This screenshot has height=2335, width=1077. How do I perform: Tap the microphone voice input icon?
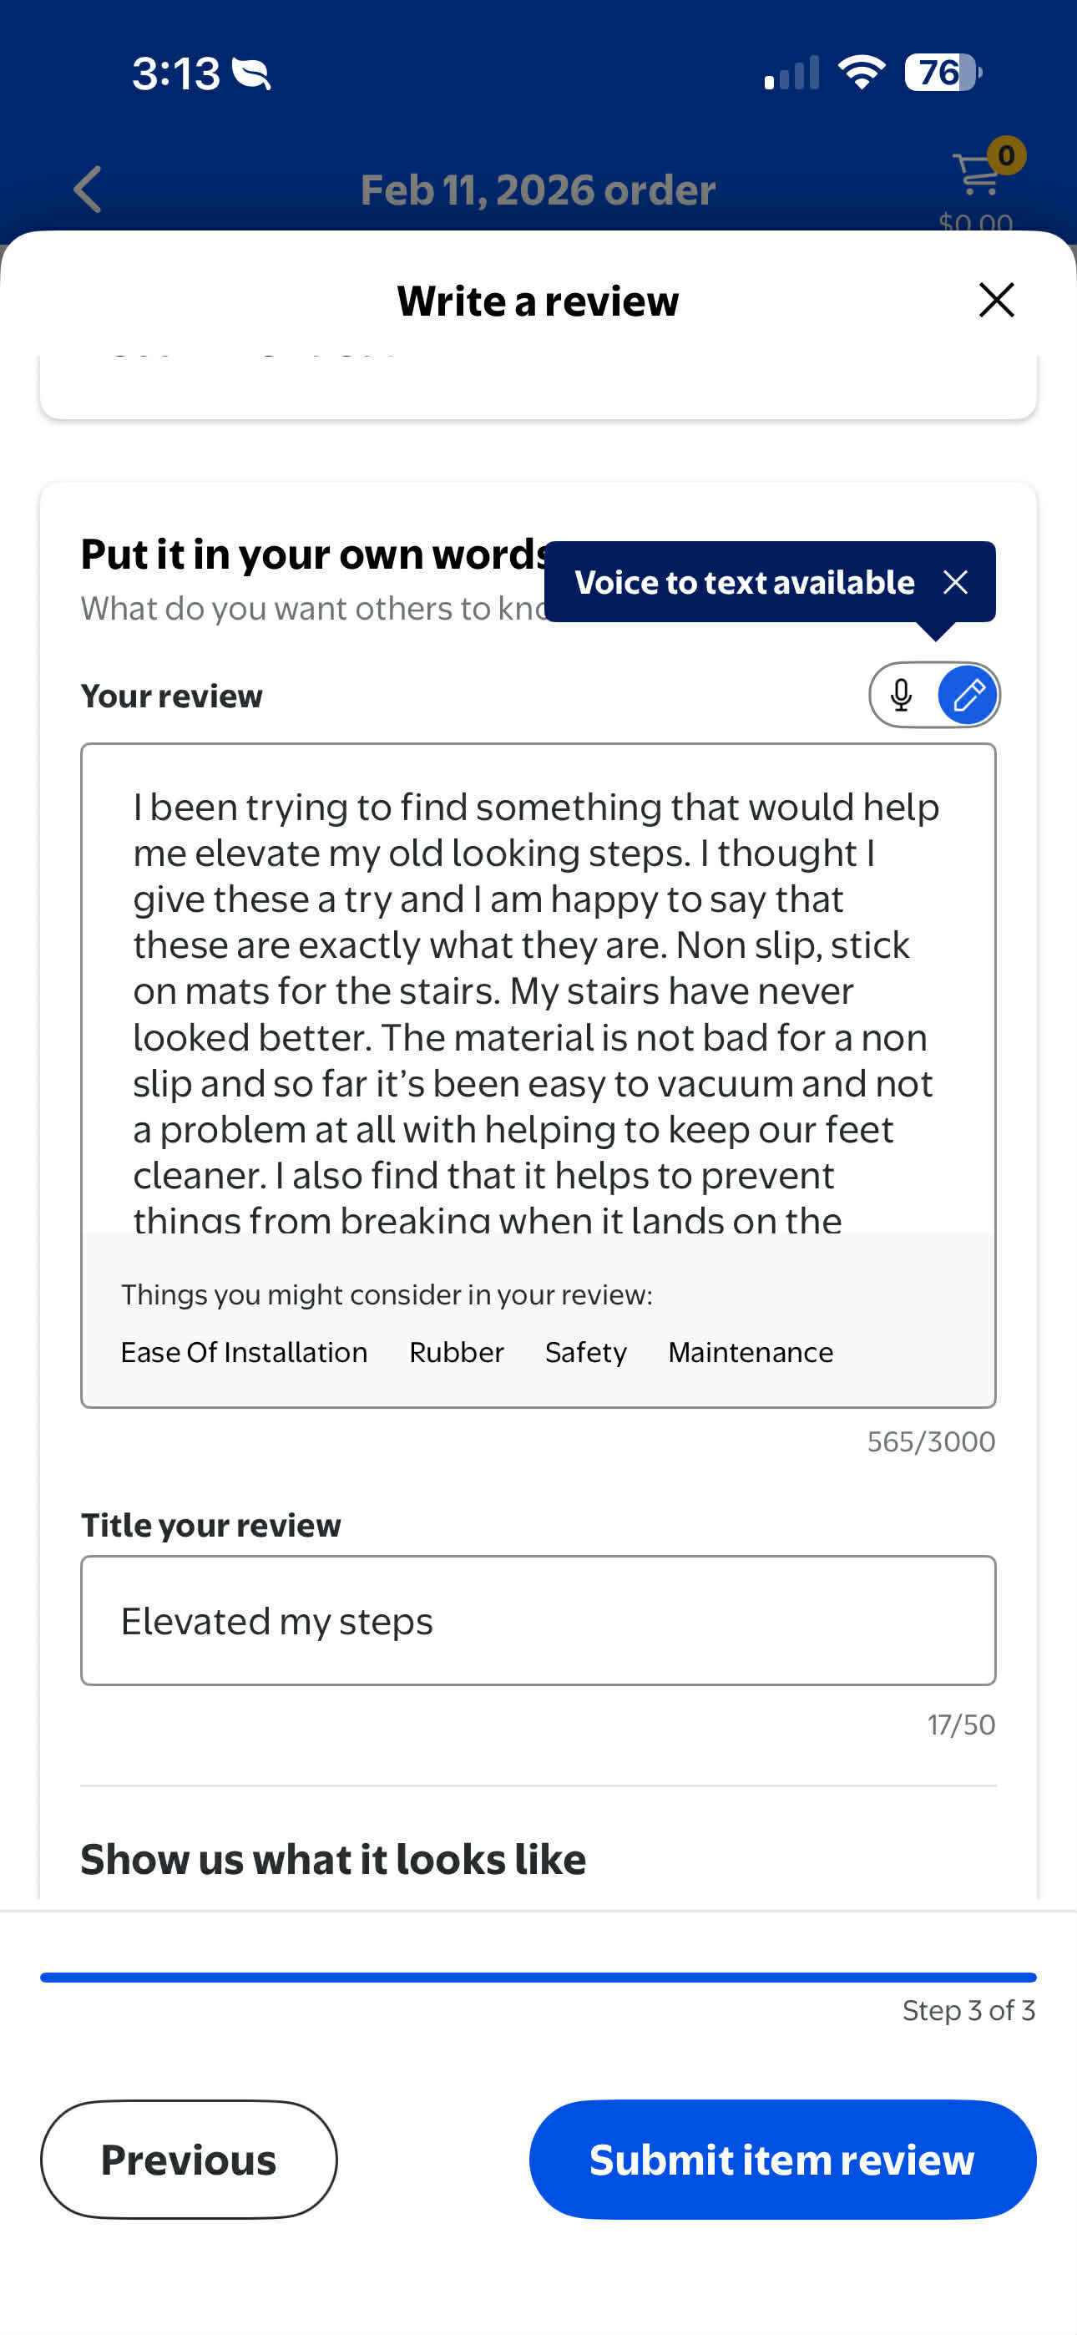(x=901, y=696)
